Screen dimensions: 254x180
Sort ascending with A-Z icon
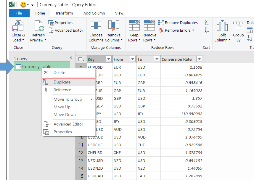coord(207,22)
